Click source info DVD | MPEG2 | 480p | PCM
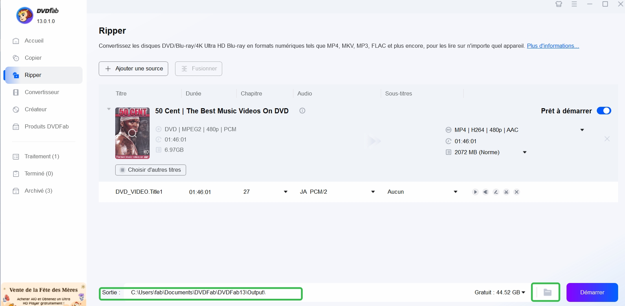This screenshot has height=306, width=625. point(200,129)
